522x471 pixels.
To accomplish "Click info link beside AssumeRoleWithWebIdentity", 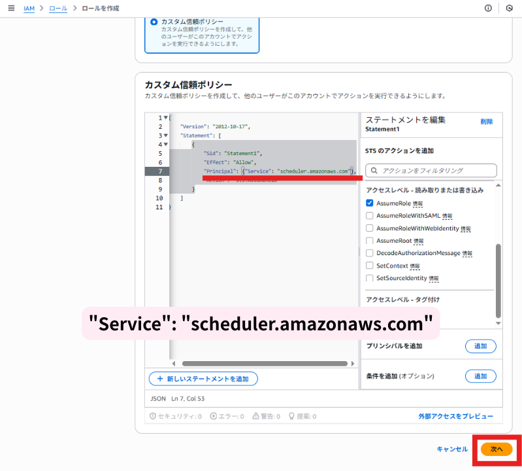I will click(x=466, y=229).
